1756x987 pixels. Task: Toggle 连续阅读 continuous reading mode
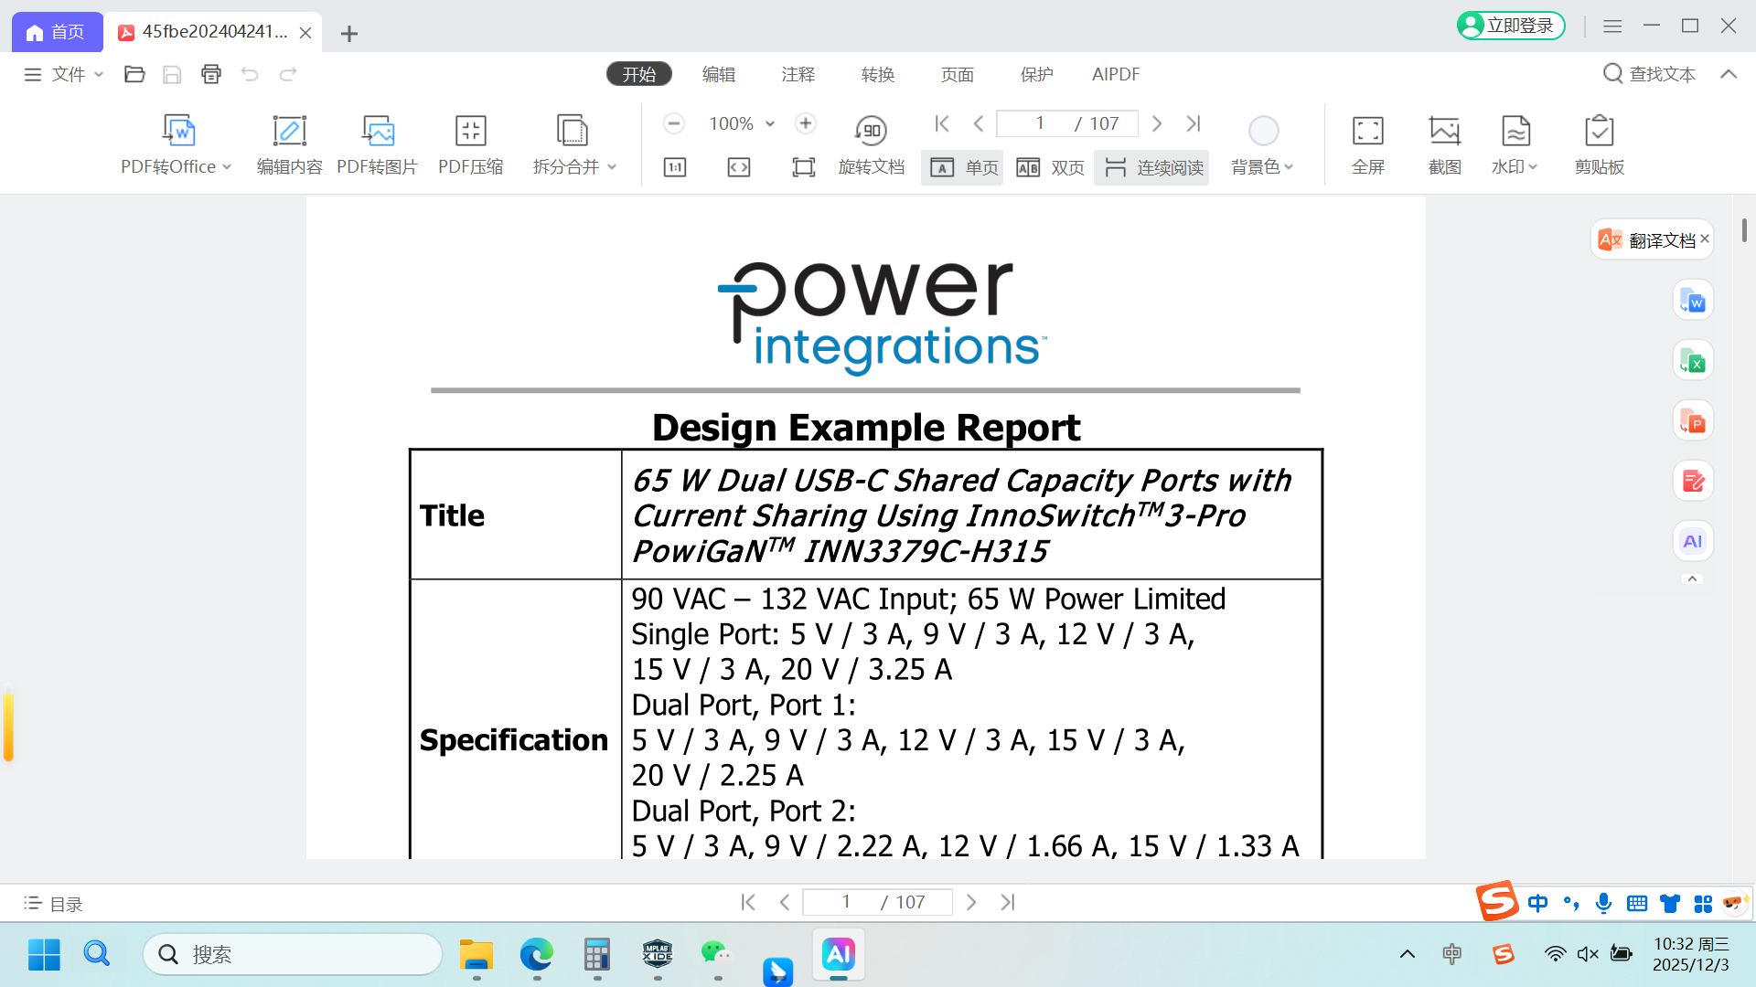1152,167
